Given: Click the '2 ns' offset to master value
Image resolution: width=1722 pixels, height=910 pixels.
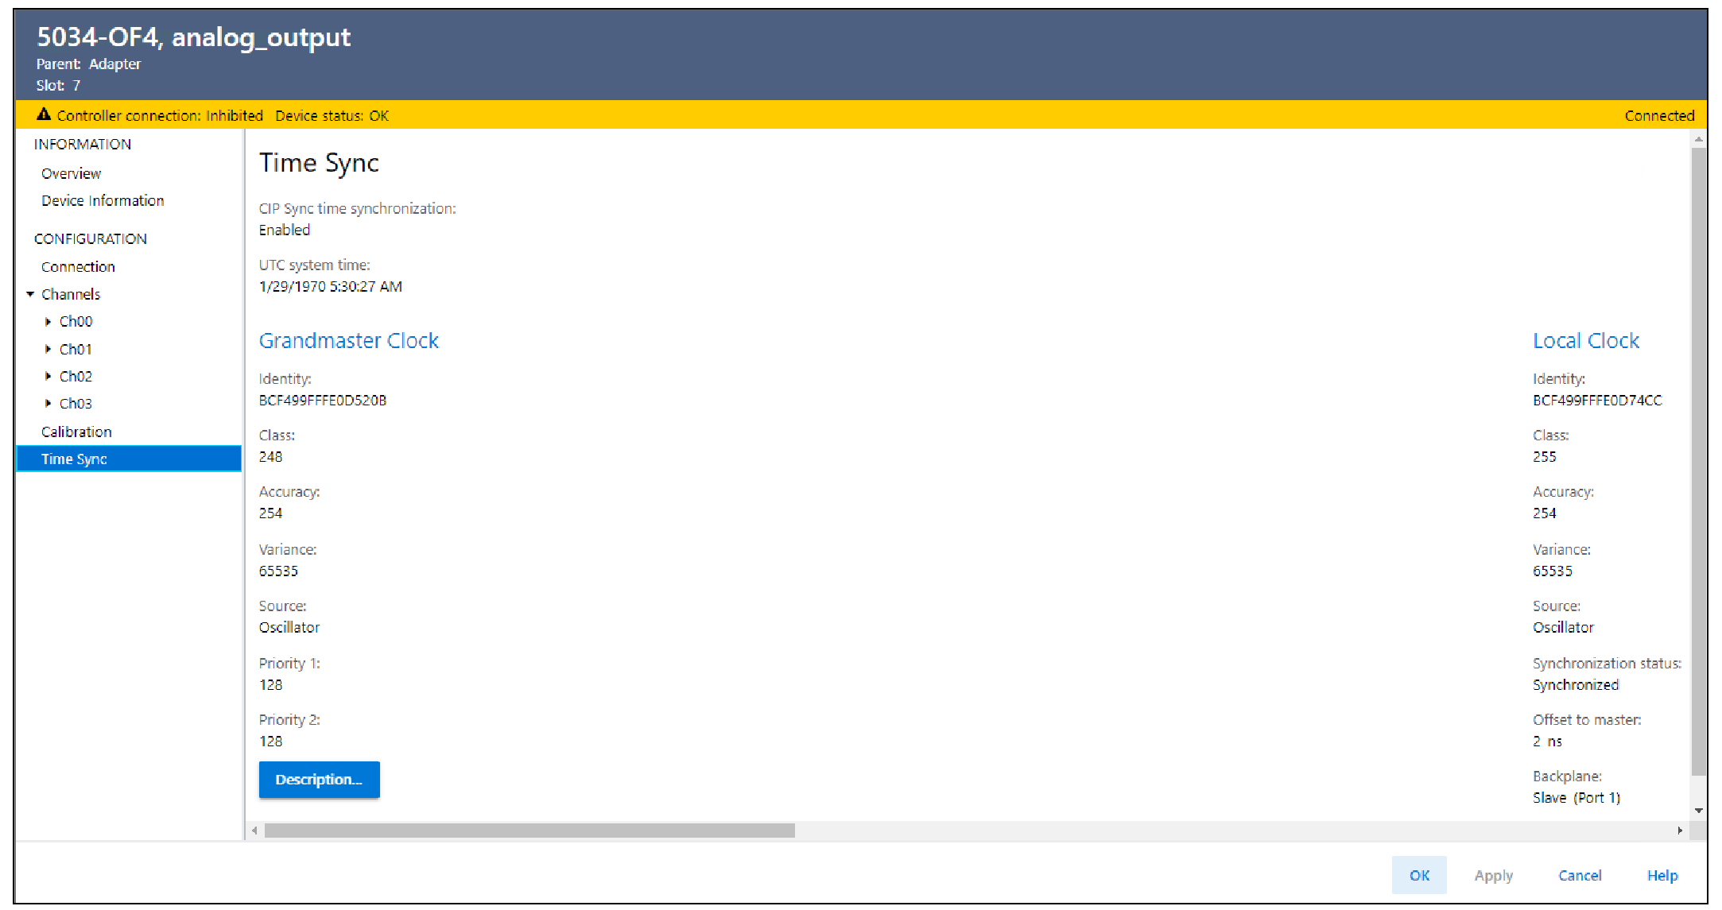Looking at the screenshot, I should coord(1547,742).
